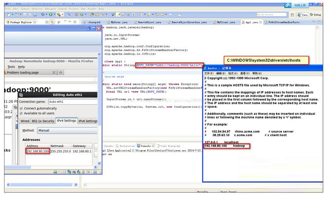Image resolution: width=326 pixels, height=197 pixels.
Task: Click the Connection name field Auto eth1
Action: click(73, 102)
